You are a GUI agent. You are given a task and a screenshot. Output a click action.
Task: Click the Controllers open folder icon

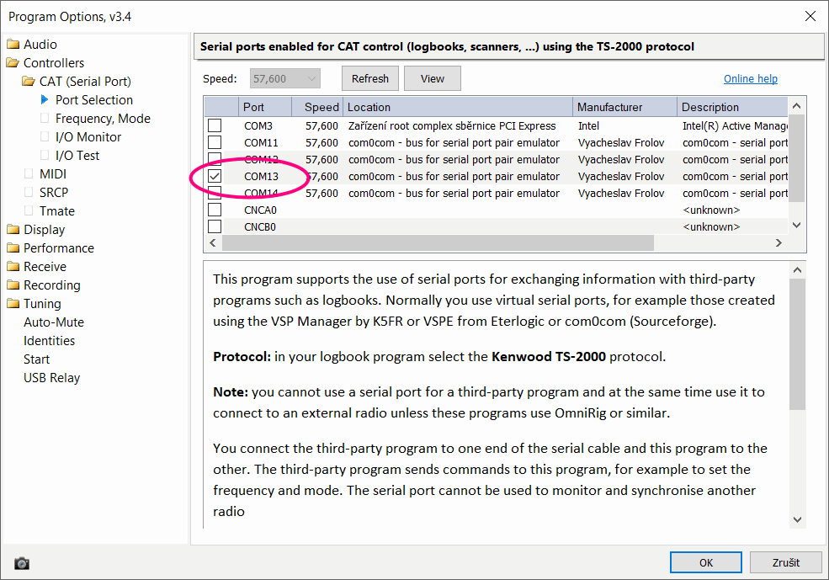coord(13,62)
